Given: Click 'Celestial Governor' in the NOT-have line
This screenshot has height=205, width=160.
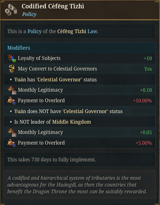Looking at the screenshot, I should click(x=85, y=111).
